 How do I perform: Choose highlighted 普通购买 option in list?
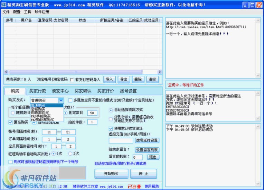tap(47, 106)
